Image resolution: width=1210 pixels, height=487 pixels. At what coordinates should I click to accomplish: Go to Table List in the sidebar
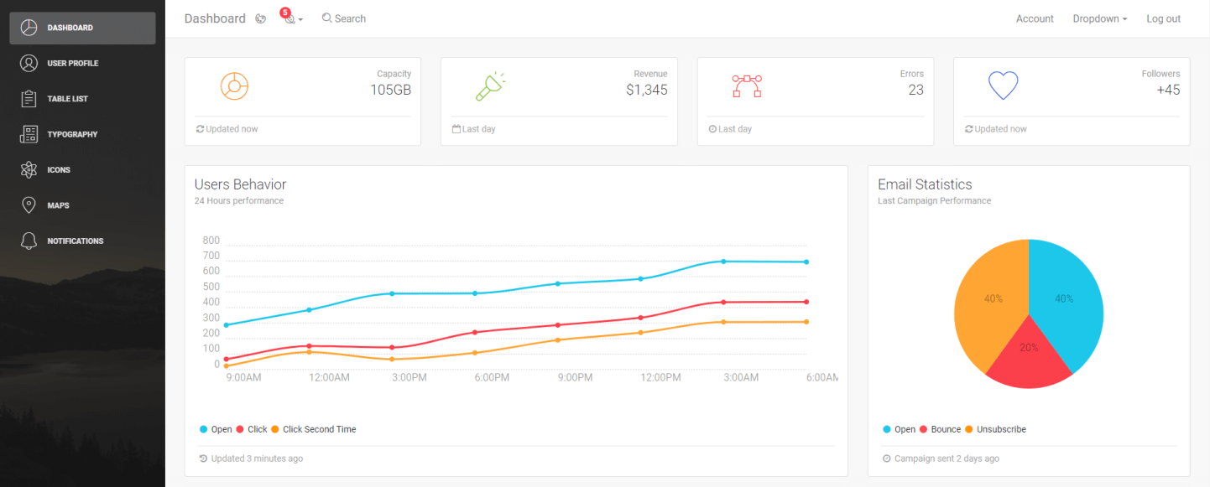pos(67,99)
